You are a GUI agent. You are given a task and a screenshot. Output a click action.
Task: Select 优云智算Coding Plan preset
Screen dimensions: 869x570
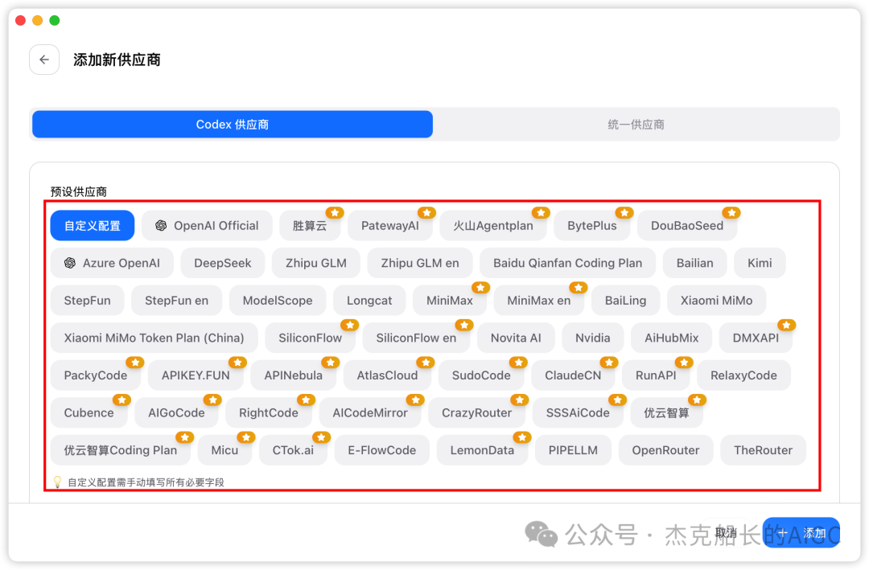[120, 450]
